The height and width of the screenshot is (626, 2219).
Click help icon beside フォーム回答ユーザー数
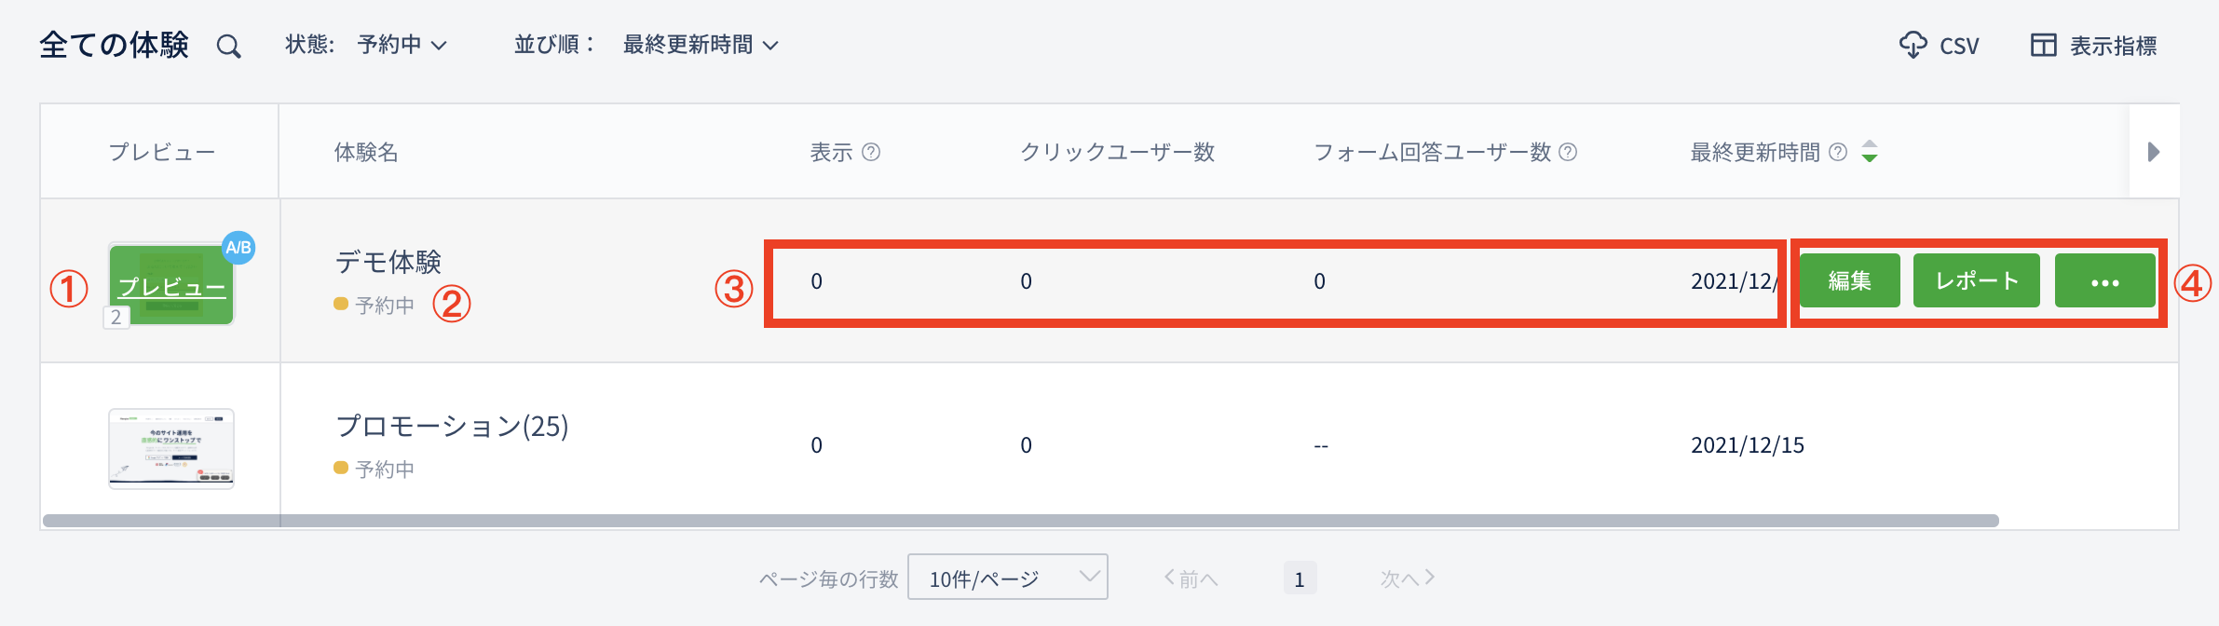pyautogui.click(x=1568, y=152)
